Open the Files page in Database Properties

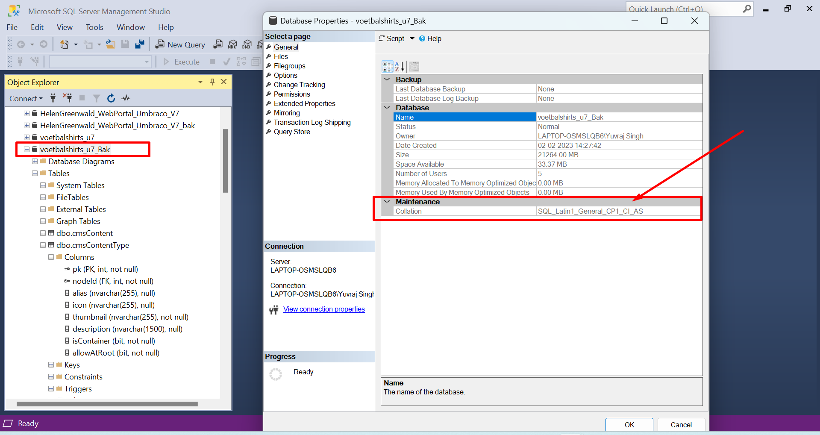[281, 56]
